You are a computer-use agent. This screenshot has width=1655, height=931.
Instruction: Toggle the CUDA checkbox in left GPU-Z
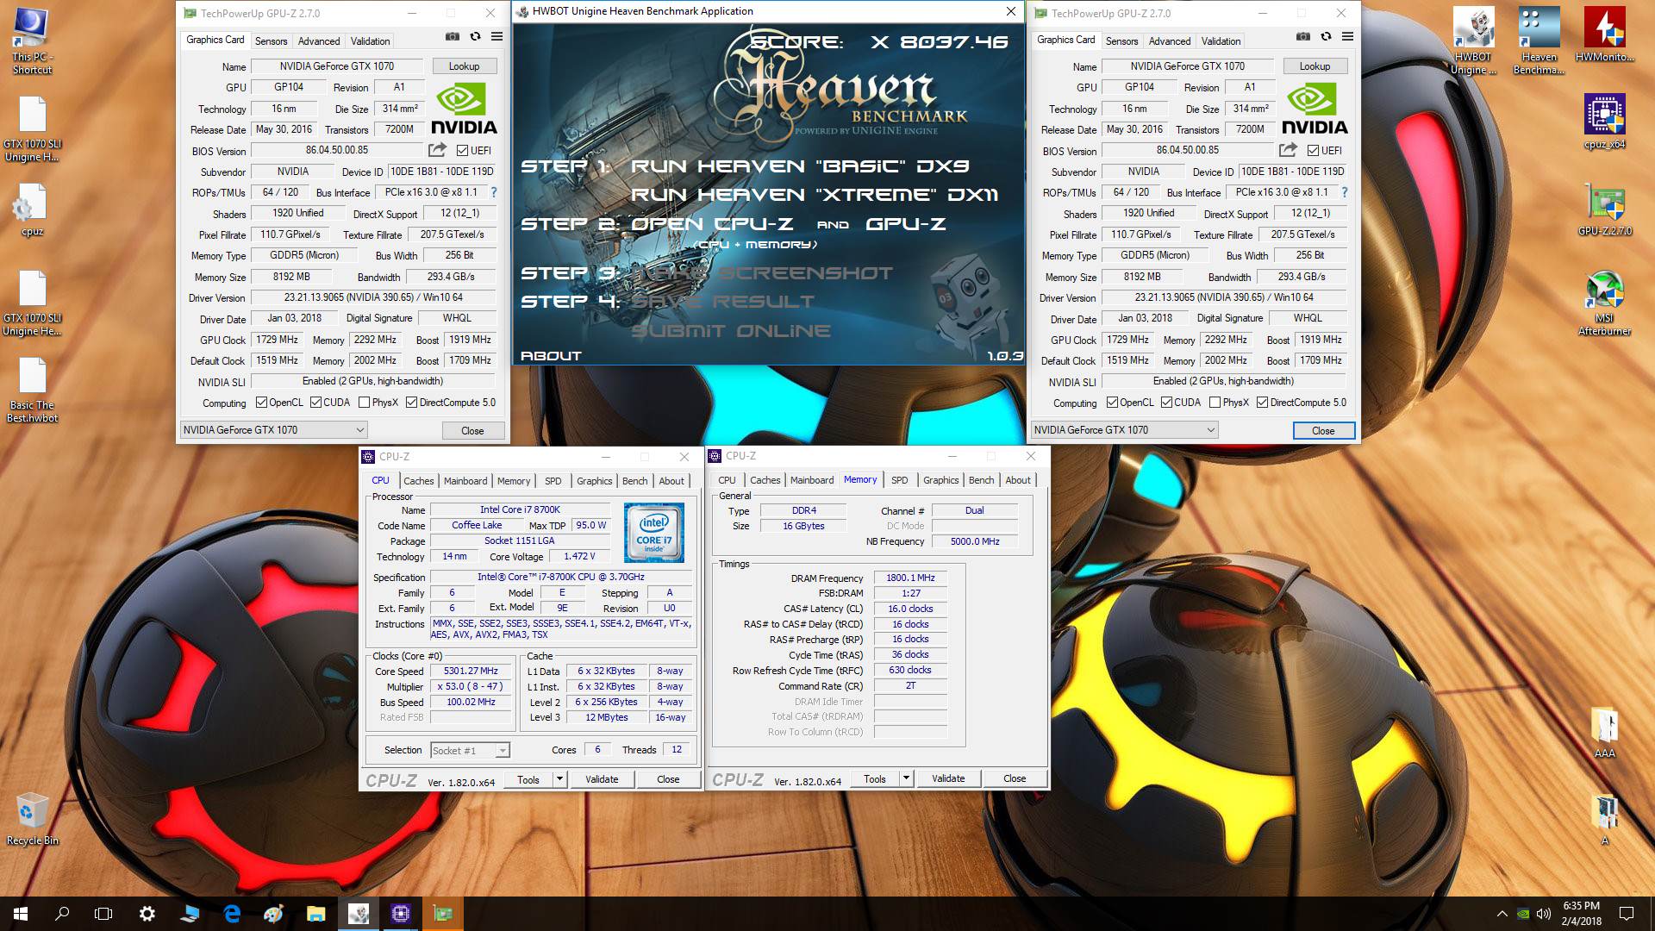[315, 403]
